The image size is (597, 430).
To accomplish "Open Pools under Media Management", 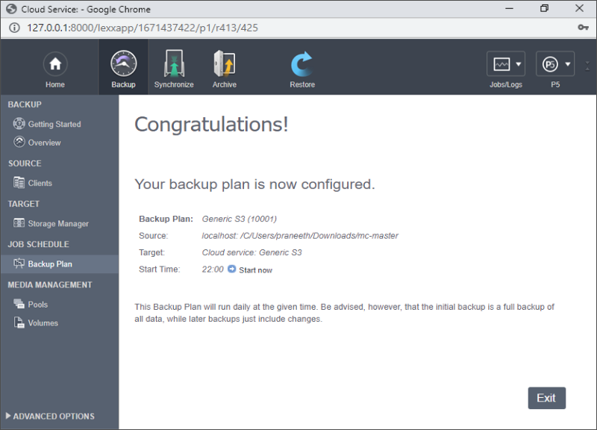I will [x=38, y=305].
